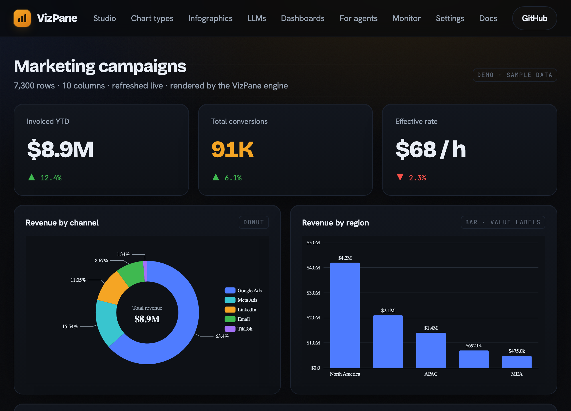This screenshot has height=411, width=571.
Task: Click the North America $4.2M bar
Action: (x=345, y=315)
